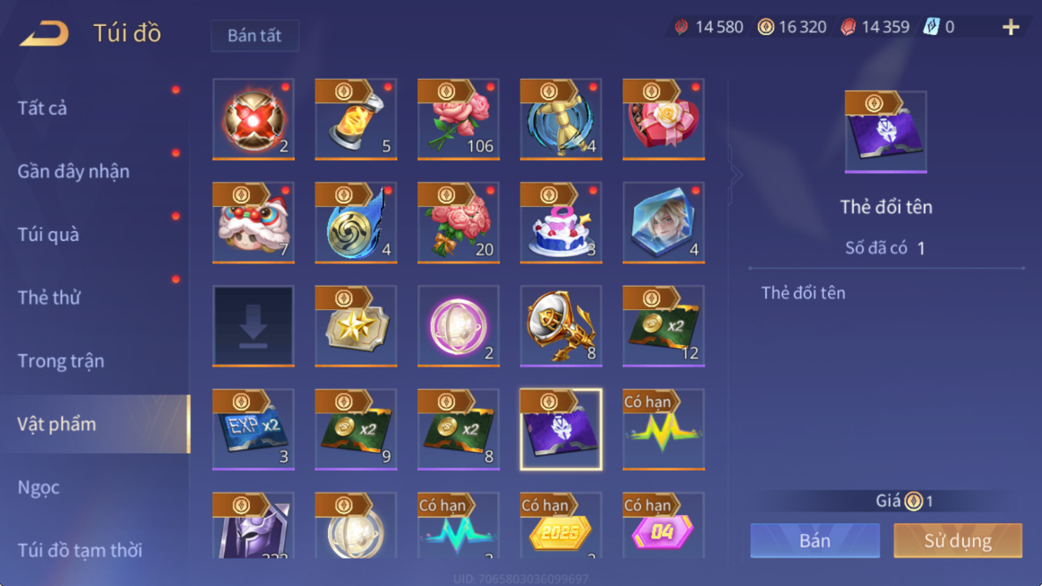
Task: Click the blue Bán button
Action: pos(814,540)
